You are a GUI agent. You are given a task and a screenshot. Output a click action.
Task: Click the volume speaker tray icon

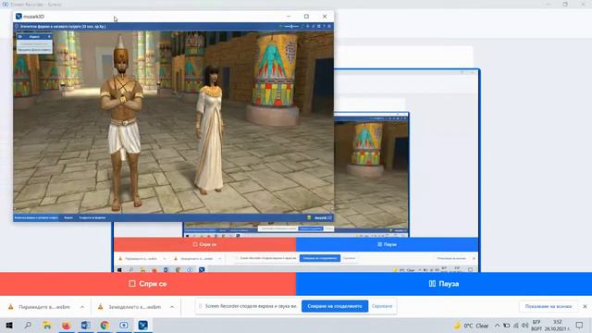[x=524, y=326]
